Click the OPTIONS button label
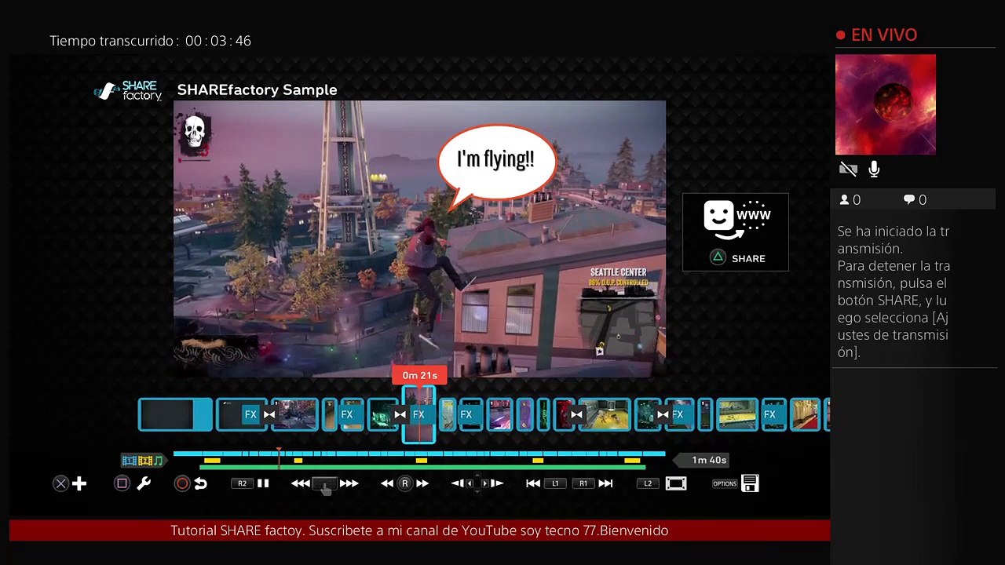1005x565 pixels. tap(725, 483)
